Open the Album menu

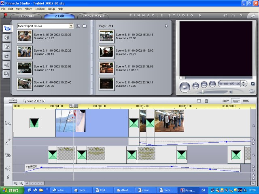coord(28,9)
